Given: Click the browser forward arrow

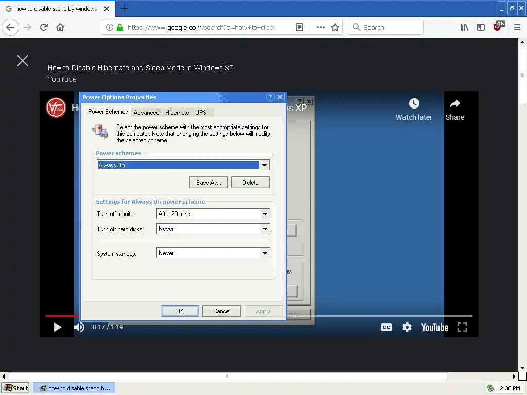Looking at the screenshot, I should coord(27,27).
